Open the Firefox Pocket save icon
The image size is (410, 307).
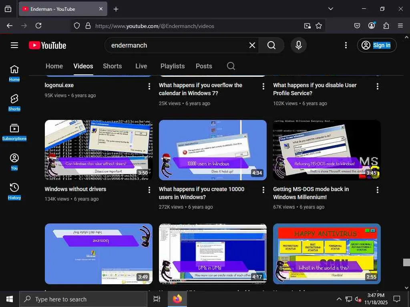coord(357,26)
